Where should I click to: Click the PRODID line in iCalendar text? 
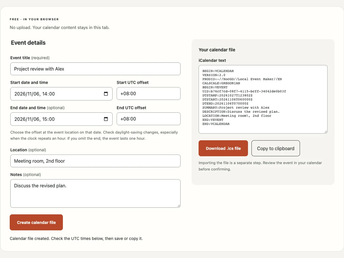tap(242, 79)
